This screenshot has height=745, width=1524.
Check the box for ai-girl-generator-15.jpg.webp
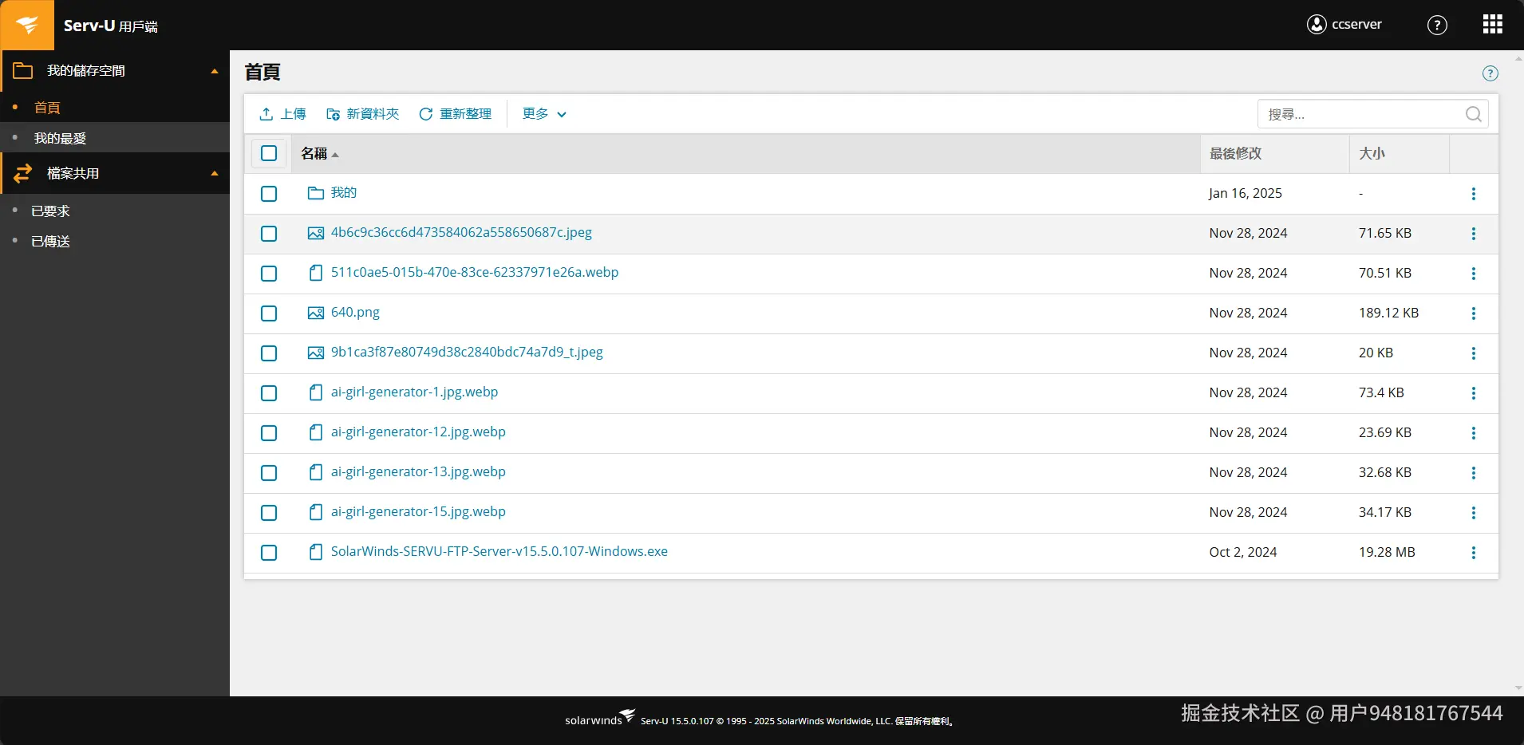269,513
